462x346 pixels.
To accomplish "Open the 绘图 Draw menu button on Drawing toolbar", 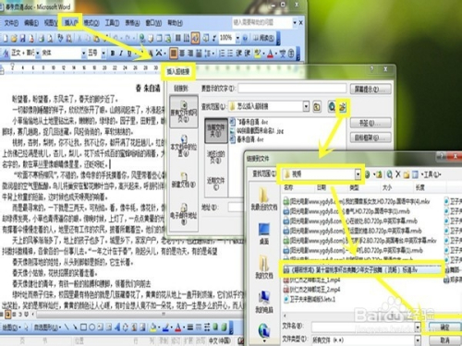I will 11,327.
